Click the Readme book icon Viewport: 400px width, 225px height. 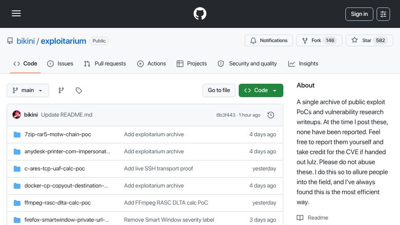pos(300,218)
